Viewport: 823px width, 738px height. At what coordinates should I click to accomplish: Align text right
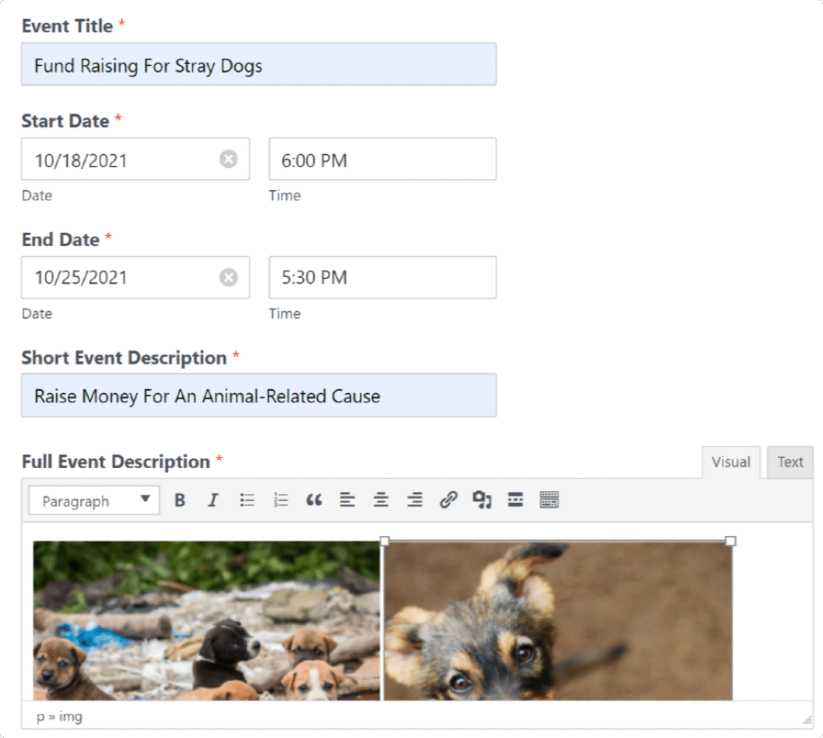[414, 500]
